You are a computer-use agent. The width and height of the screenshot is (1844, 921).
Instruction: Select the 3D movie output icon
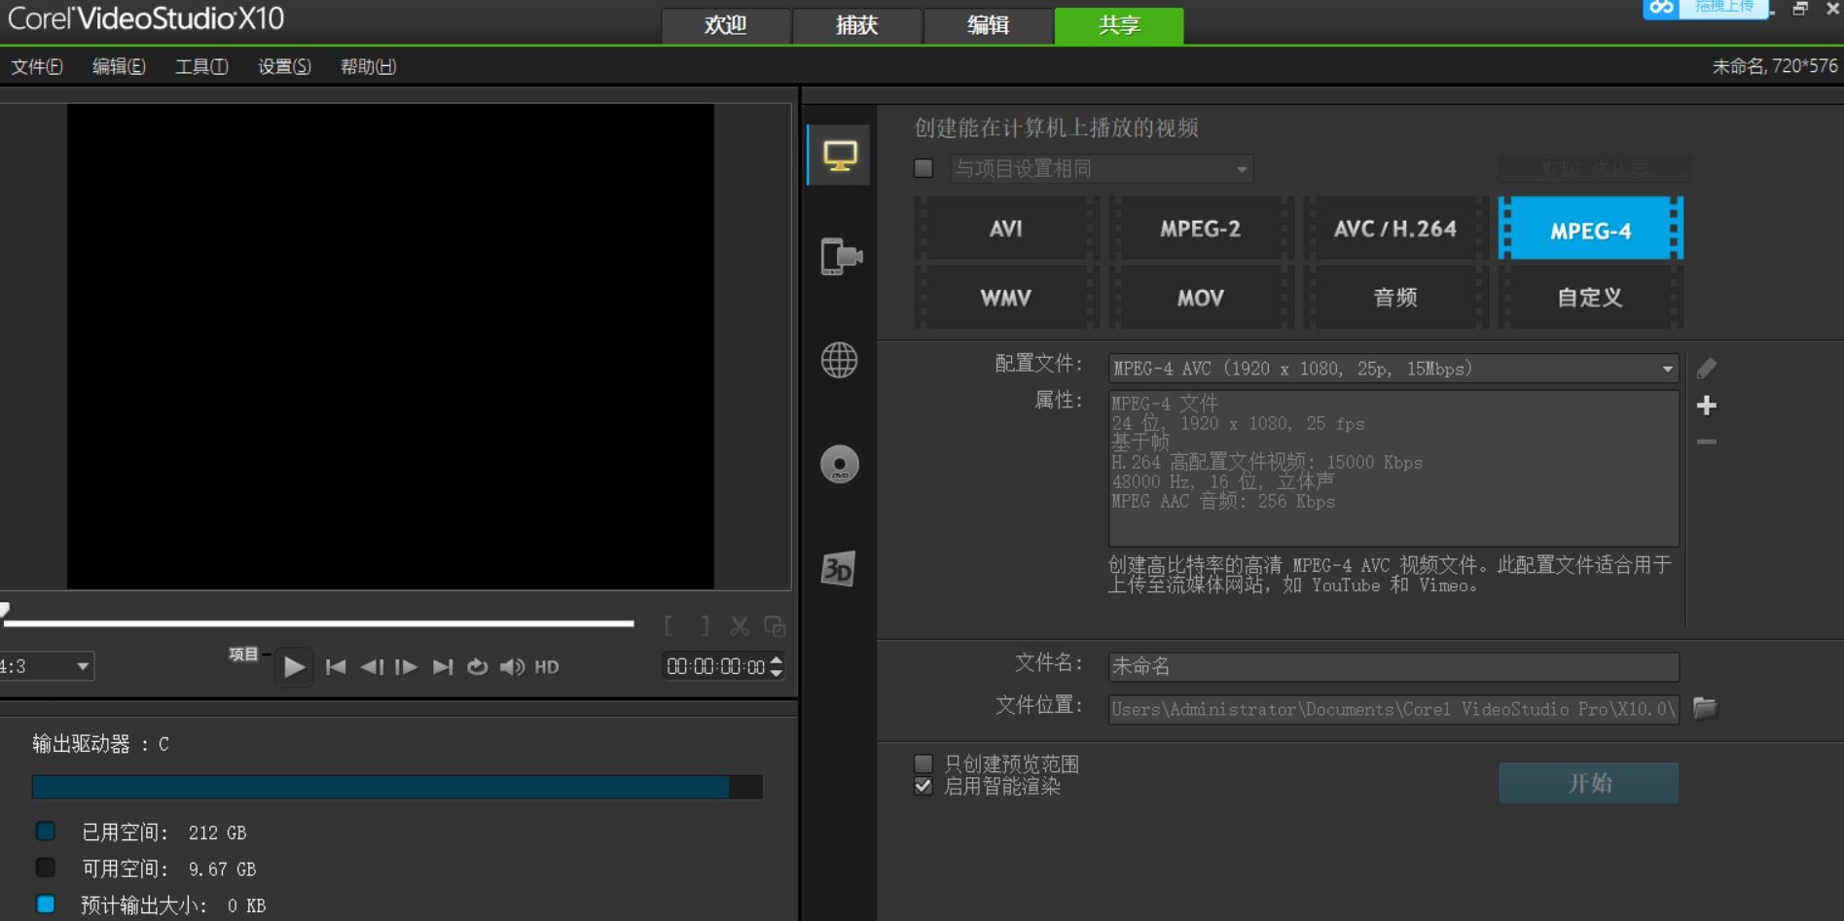click(x=838, y=569)
